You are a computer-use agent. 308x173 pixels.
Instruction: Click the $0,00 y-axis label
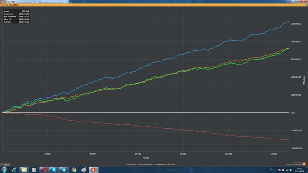click(293, 113)
